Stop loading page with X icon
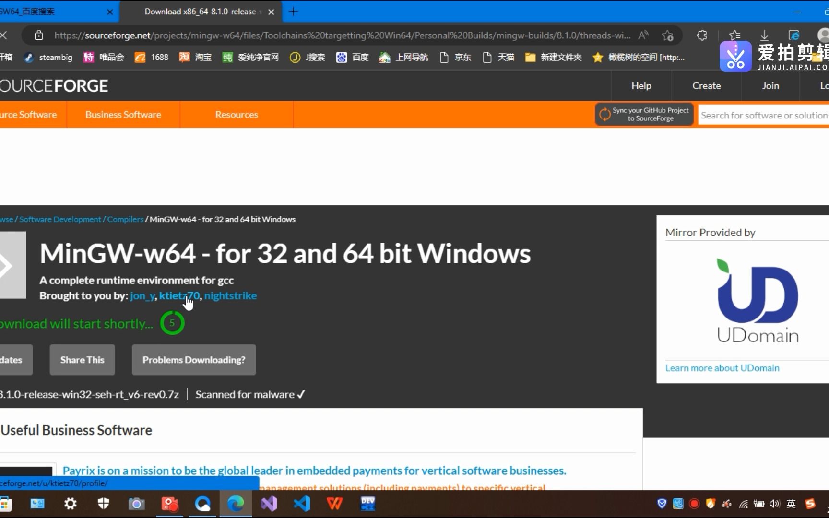The height and width of the screenshot is (518, 829). tap(3, 35)
